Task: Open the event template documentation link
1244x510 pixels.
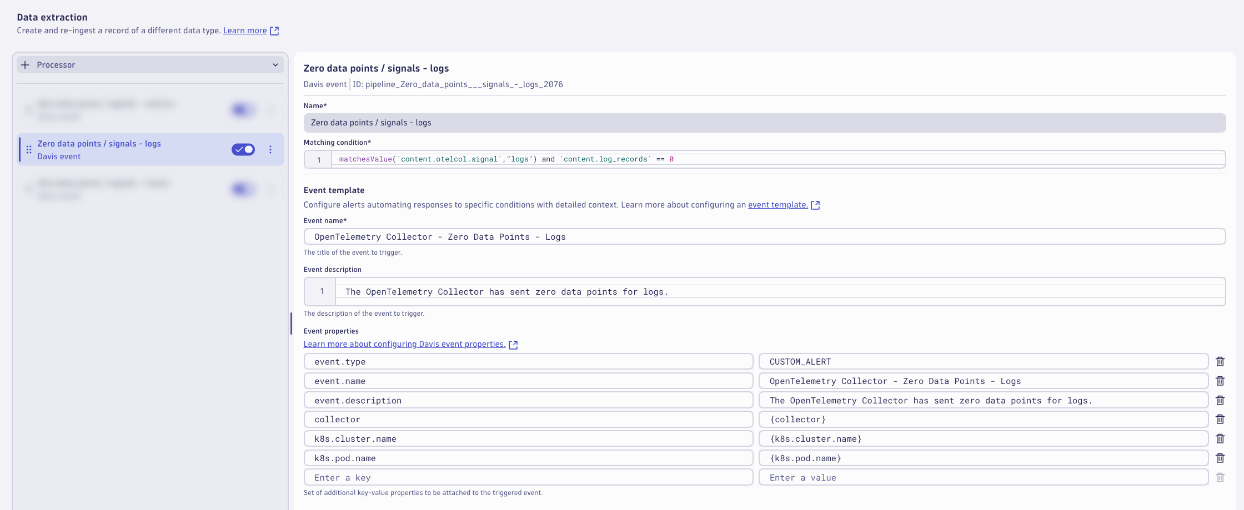Action: [777, 205]
